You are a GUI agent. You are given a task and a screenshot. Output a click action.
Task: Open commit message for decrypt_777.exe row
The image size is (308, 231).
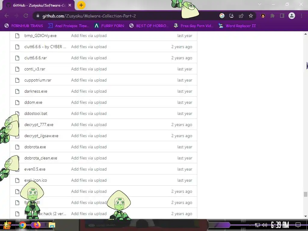click(x=89, y=125)
